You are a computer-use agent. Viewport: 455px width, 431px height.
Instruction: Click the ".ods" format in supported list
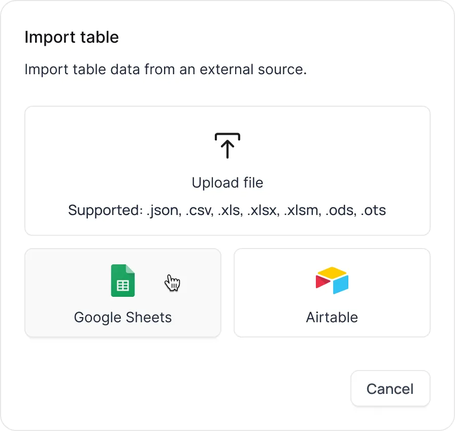tap(340, 210)
